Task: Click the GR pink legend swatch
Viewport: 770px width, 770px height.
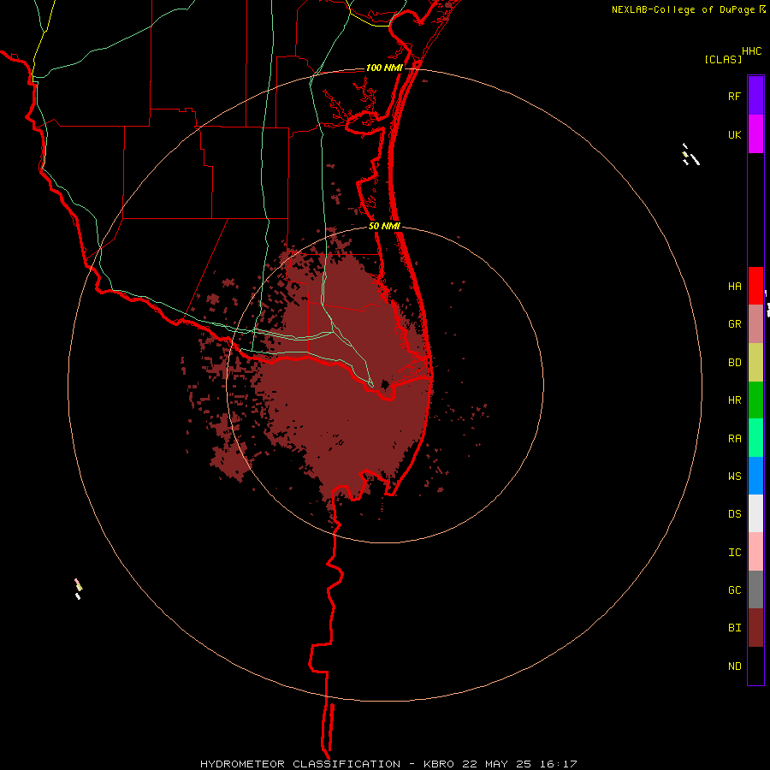Action: (755, 324)
